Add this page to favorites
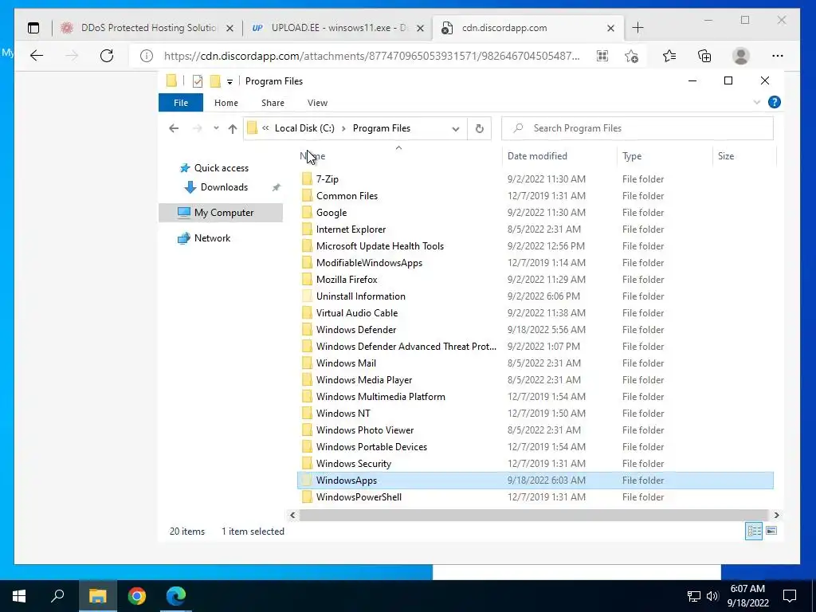 point(631,56)
